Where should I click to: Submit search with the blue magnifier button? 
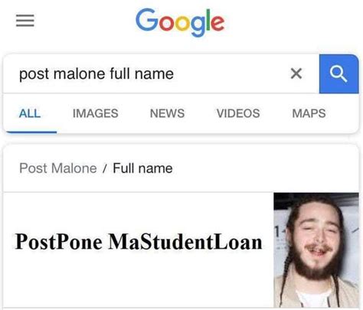pyautogui.click(x=338, y=73)
